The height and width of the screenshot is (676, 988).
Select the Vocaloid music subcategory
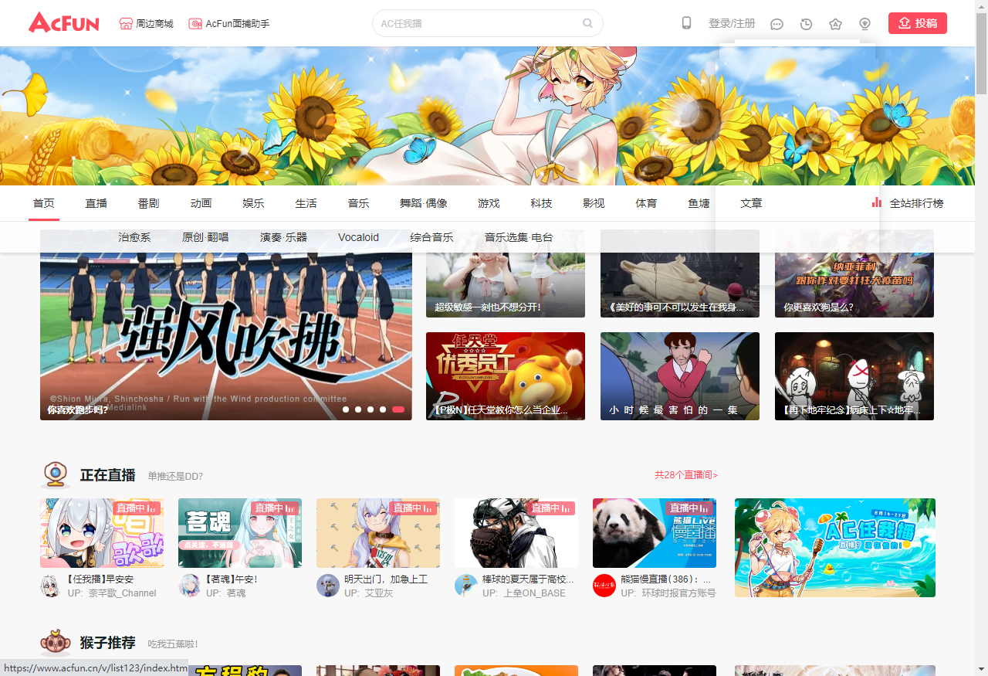(x=358, y=237)
